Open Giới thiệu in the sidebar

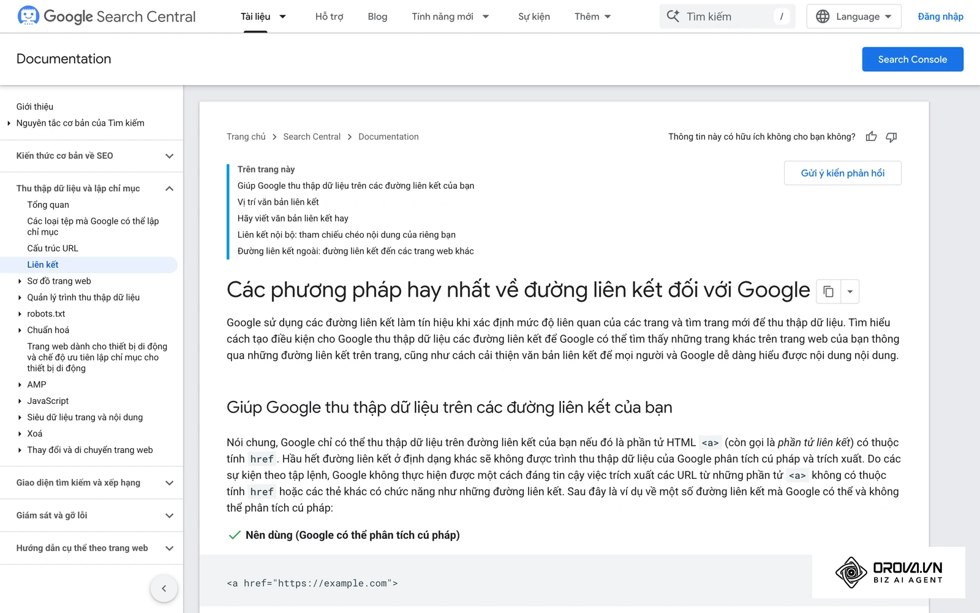point(35,107)
